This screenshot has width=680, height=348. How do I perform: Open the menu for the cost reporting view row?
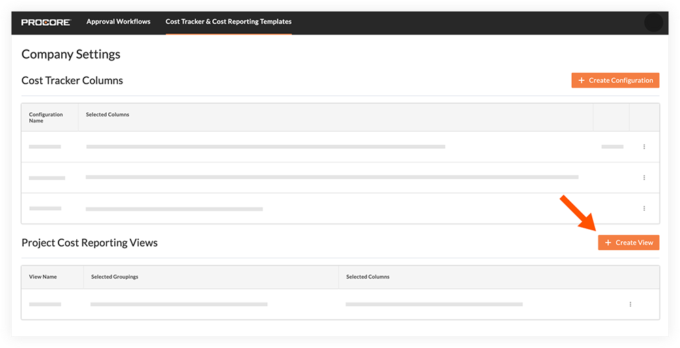630,304
